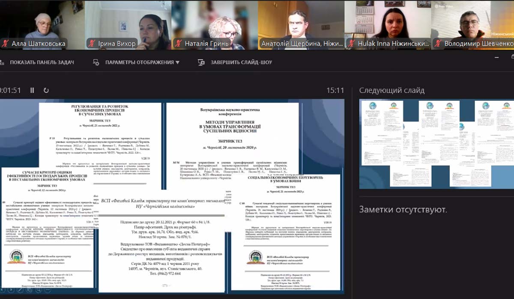
Task: Click muted microphone icon for Володимир Шевченко
Action: click(437, 44)
